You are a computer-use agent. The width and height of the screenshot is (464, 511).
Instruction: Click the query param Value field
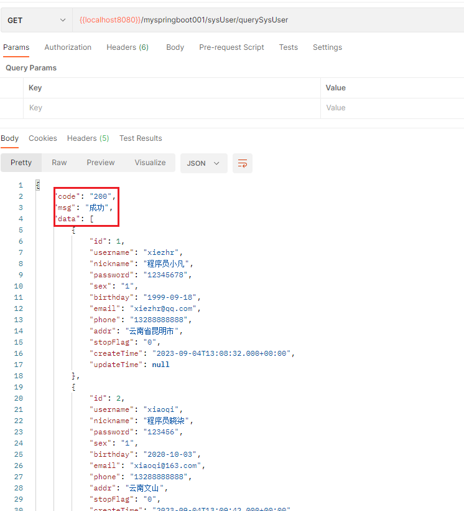(x=392, y=108)
